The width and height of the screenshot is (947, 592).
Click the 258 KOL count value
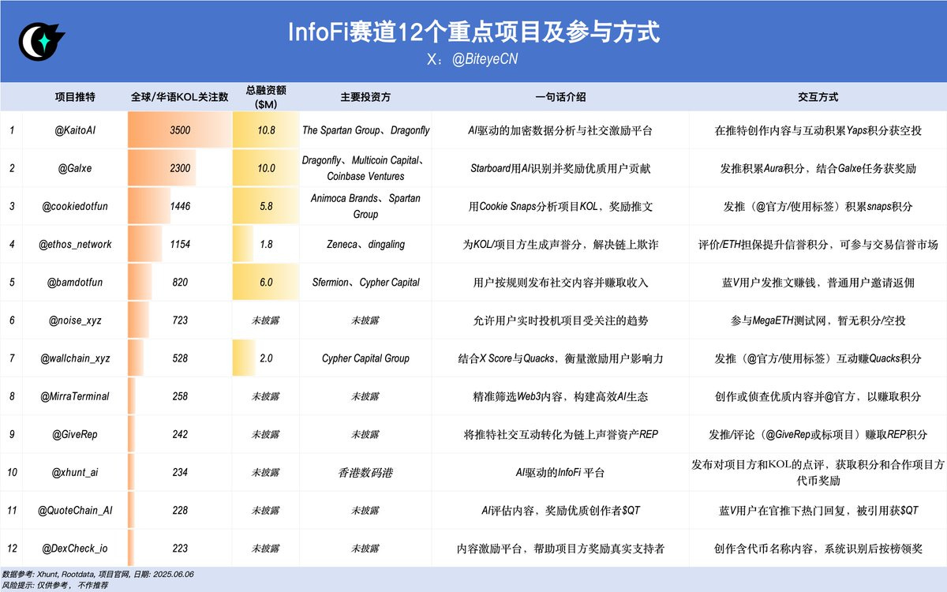[x=179, y=395]
